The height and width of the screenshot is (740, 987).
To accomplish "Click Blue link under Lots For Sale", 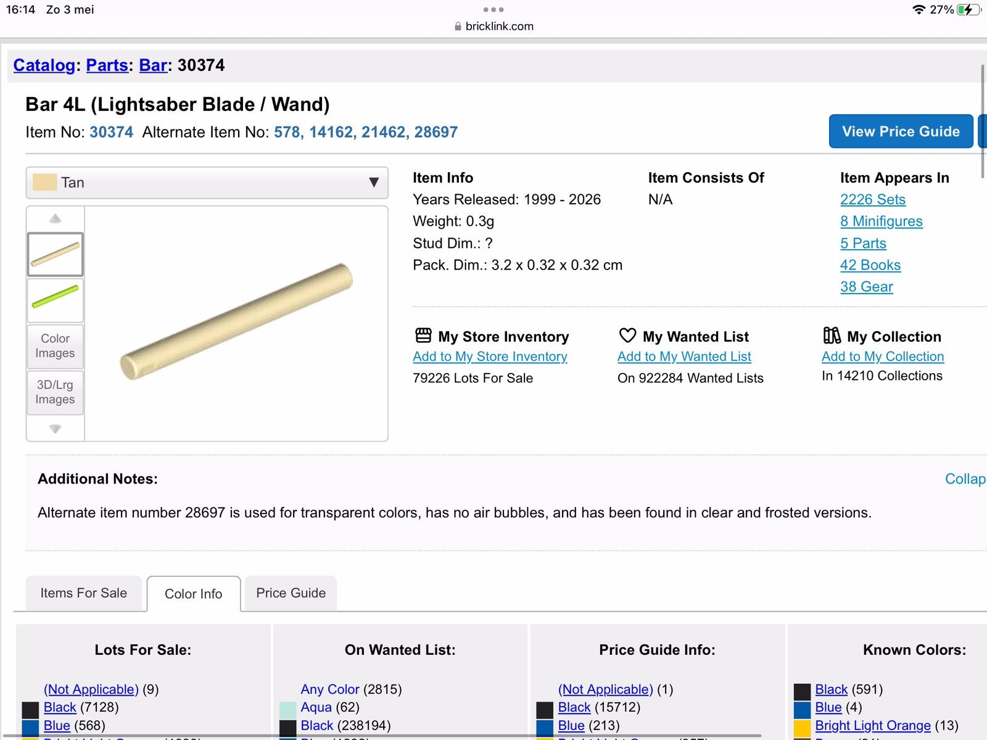I will click(x=57, y=725).
